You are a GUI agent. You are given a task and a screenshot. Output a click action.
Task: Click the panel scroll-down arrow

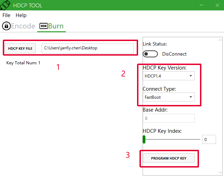point(220,173)
